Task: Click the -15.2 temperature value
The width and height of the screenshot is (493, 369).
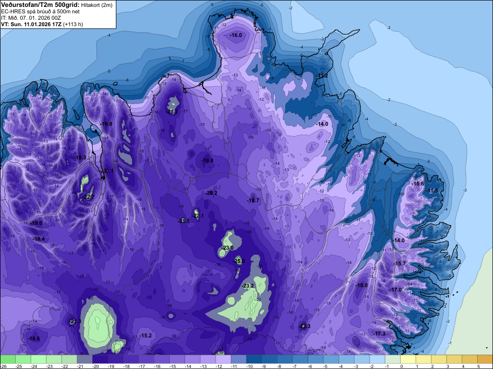Action: (145, 335)
